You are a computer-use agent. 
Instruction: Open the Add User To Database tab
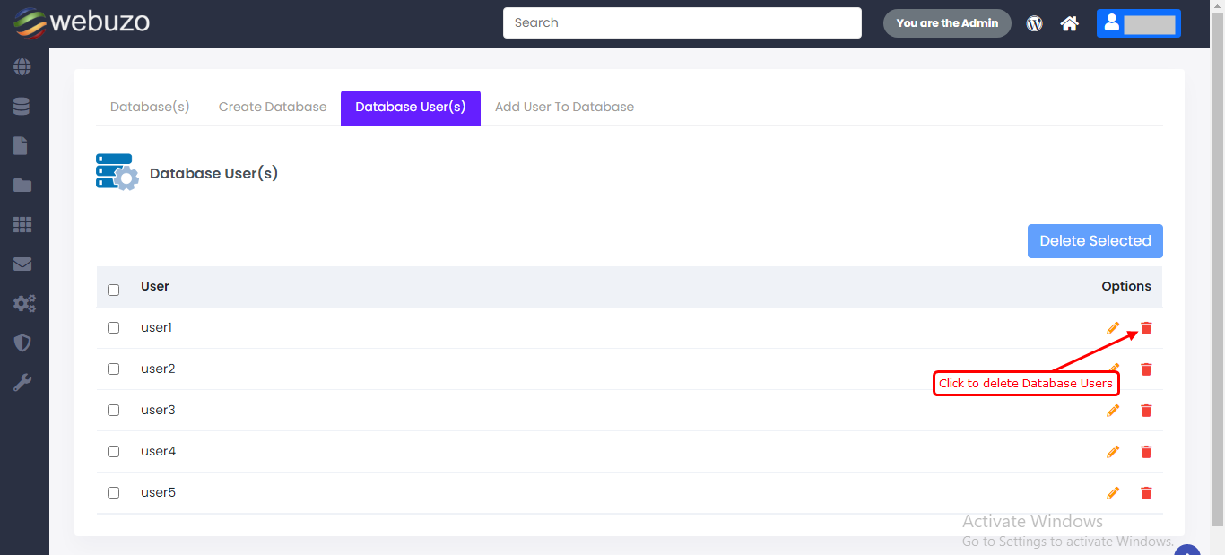564,108
